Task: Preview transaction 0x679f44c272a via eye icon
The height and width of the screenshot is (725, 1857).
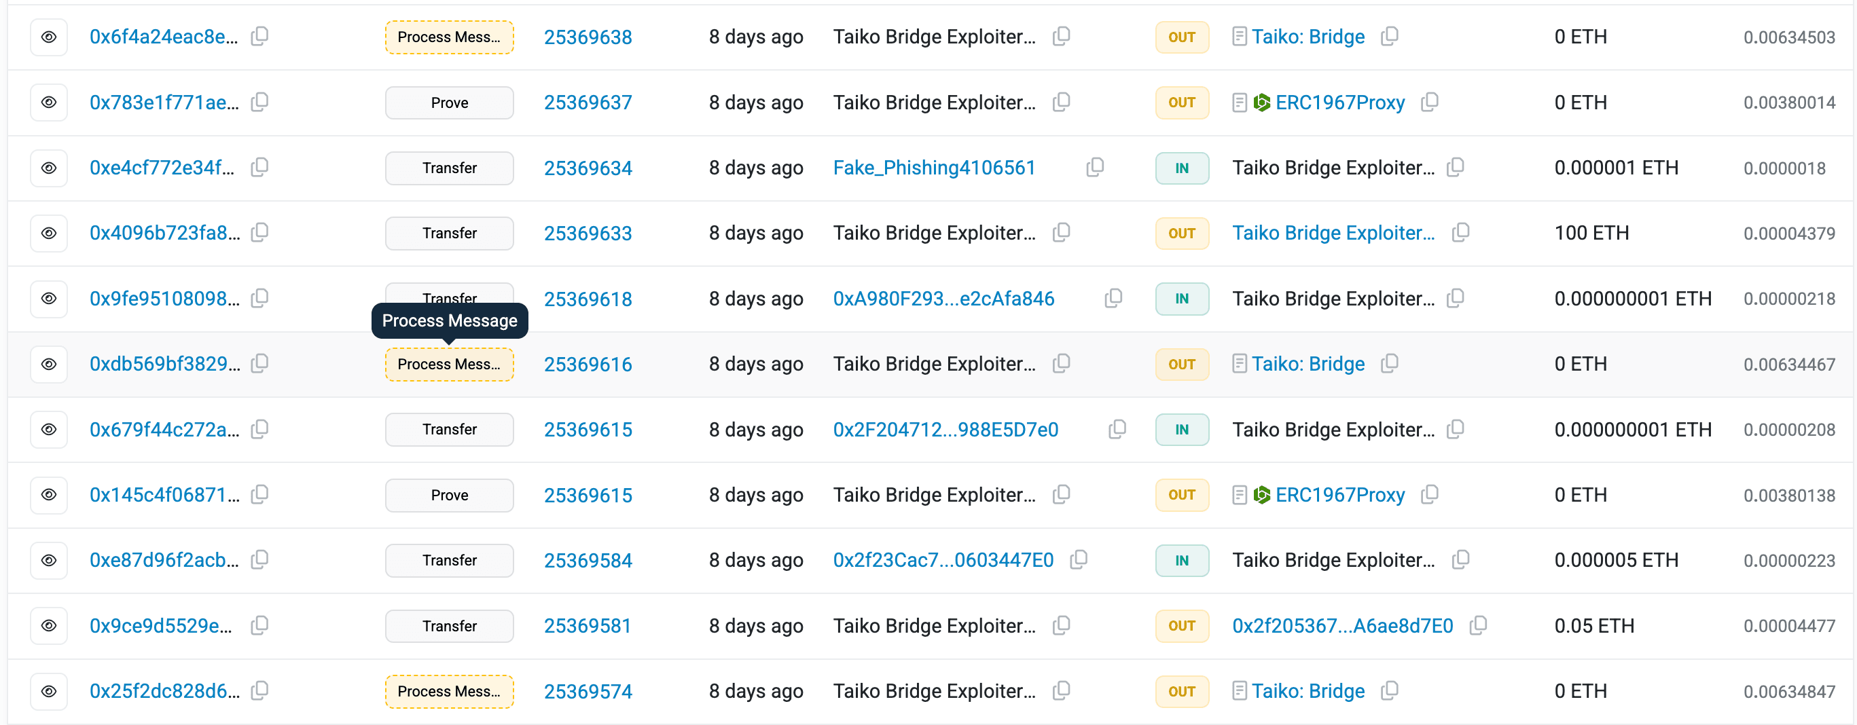Action: [x=48, y=430]
